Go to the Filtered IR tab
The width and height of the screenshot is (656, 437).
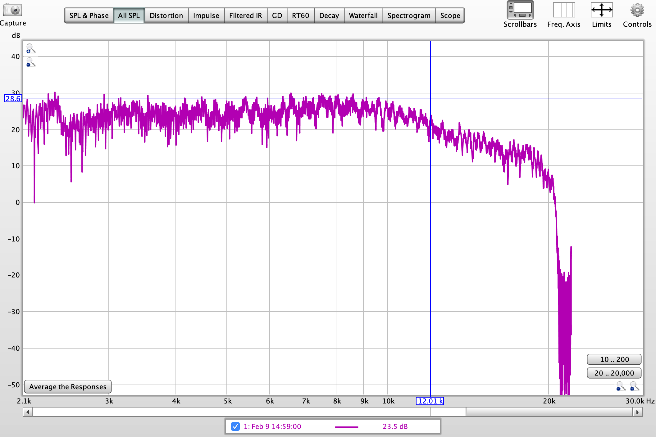[246, 16]
